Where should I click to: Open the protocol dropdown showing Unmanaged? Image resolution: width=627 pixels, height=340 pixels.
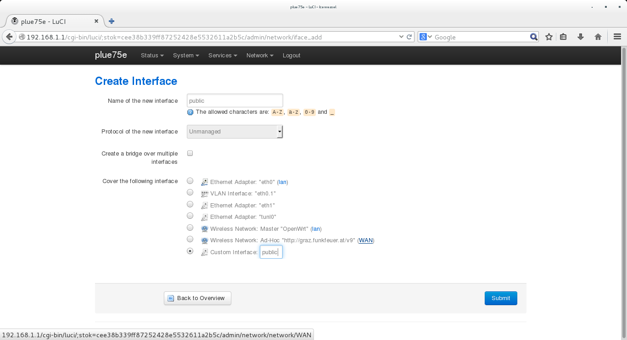[235, 132]
